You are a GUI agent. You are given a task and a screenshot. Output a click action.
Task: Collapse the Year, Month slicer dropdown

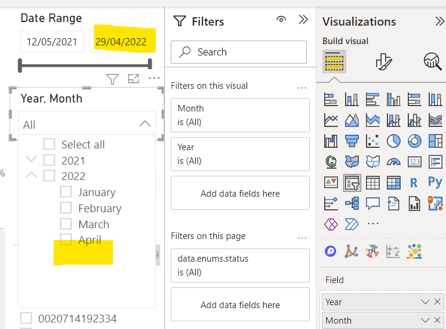[145, 124]
